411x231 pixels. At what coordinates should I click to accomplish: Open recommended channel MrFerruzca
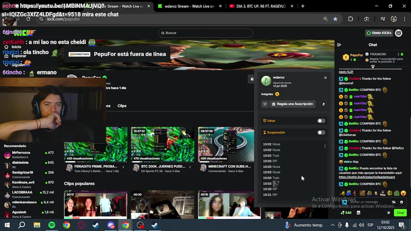point(28,155)
